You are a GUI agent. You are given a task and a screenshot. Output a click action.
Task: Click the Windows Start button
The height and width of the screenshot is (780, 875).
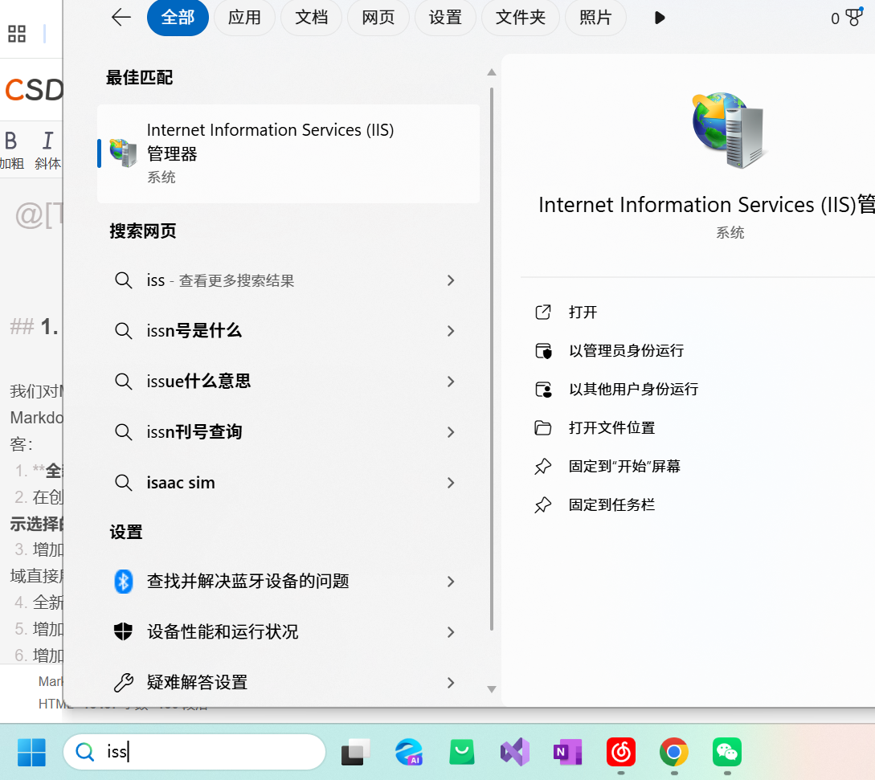coord(32,752)
